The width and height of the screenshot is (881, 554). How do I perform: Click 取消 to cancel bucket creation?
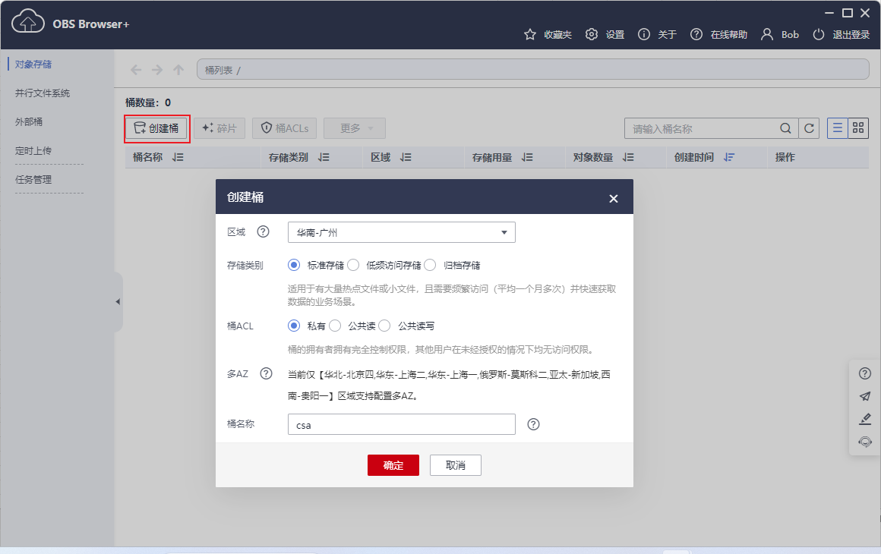[455, 465]
